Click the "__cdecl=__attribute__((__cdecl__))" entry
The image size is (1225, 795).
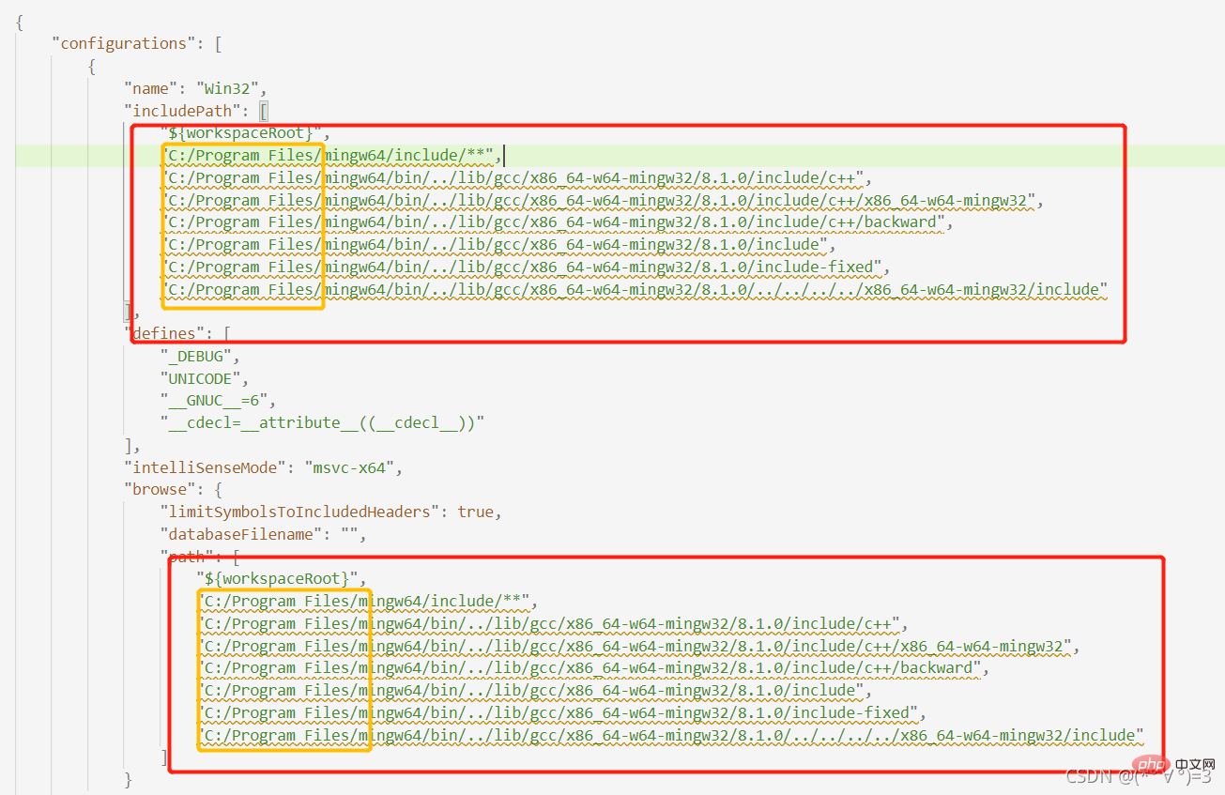pyautogui.click(x=322, y=422)
